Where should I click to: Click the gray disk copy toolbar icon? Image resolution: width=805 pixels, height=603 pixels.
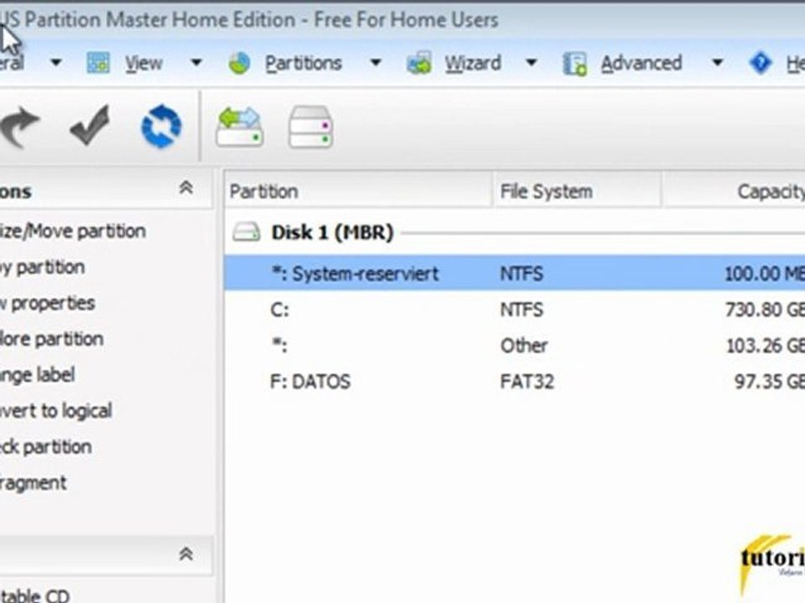[x=310, y=126]
